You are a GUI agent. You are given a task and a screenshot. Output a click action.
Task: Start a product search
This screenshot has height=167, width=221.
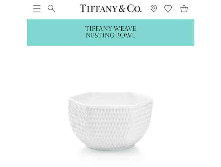click(51, 9)
